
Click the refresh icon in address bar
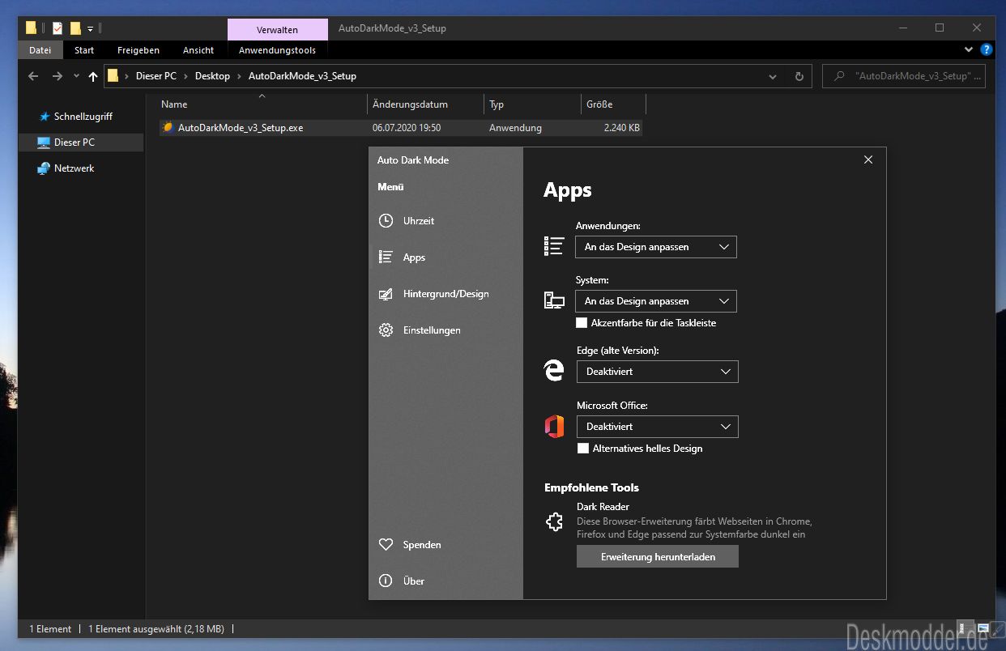click(799, 76)
